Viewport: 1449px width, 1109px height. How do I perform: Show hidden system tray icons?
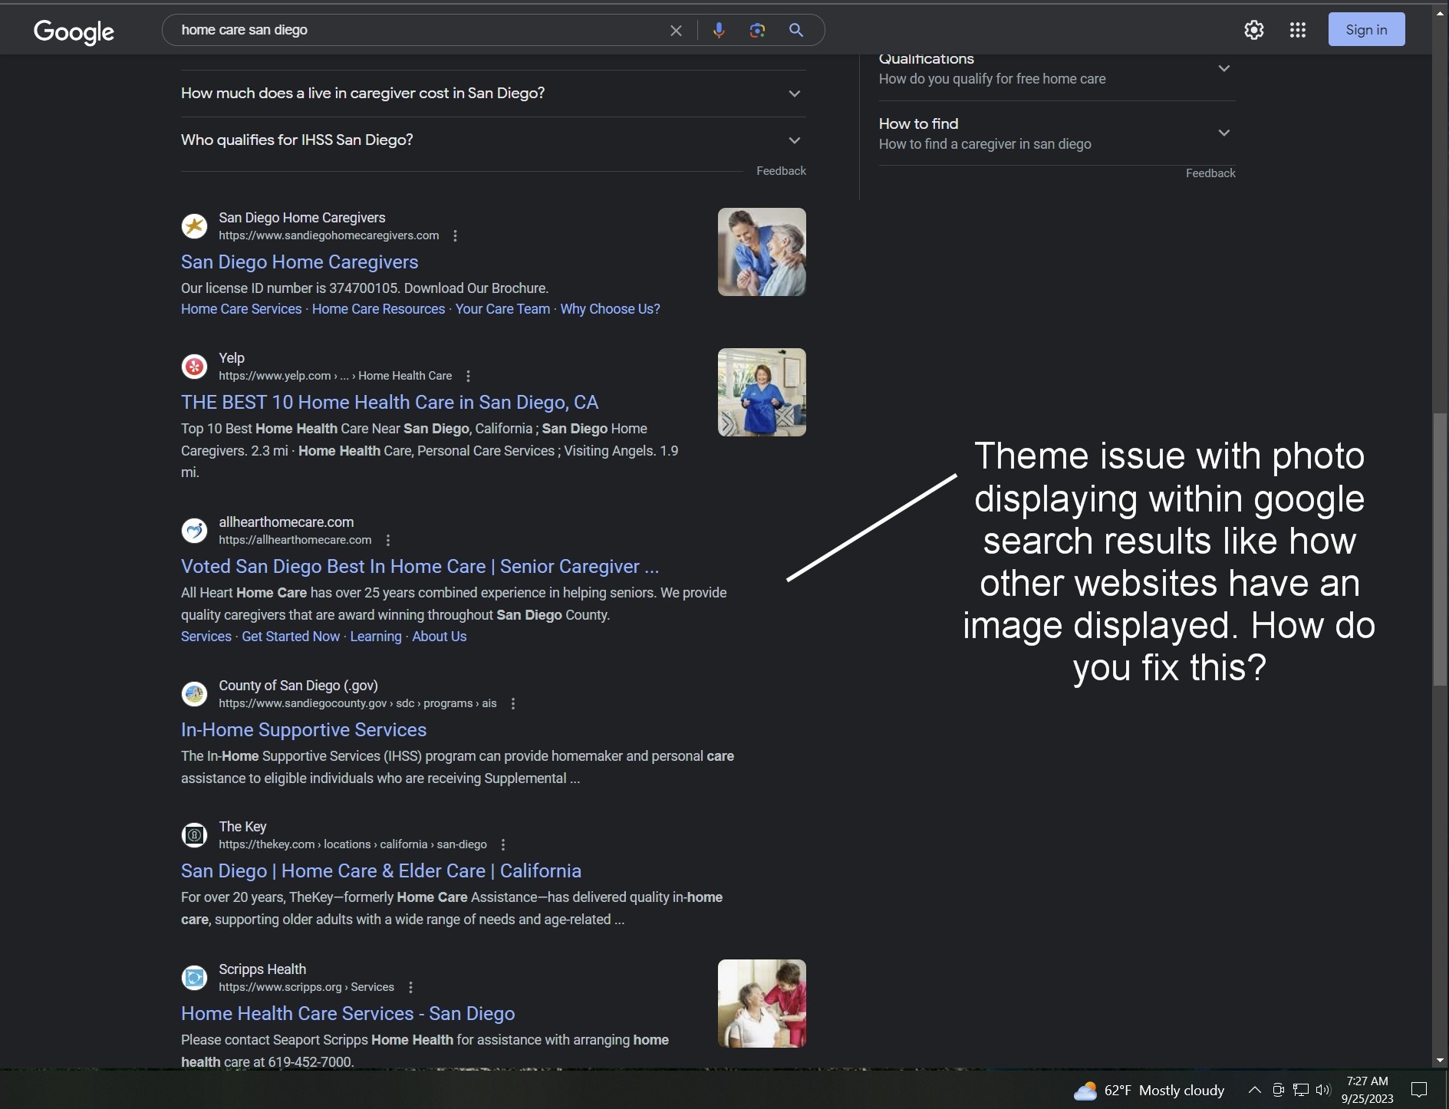(x=1255, y=1091)
